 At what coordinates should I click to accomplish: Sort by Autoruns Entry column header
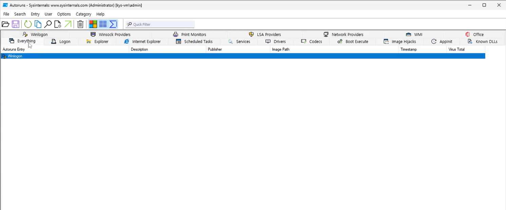tap(65, 49)
